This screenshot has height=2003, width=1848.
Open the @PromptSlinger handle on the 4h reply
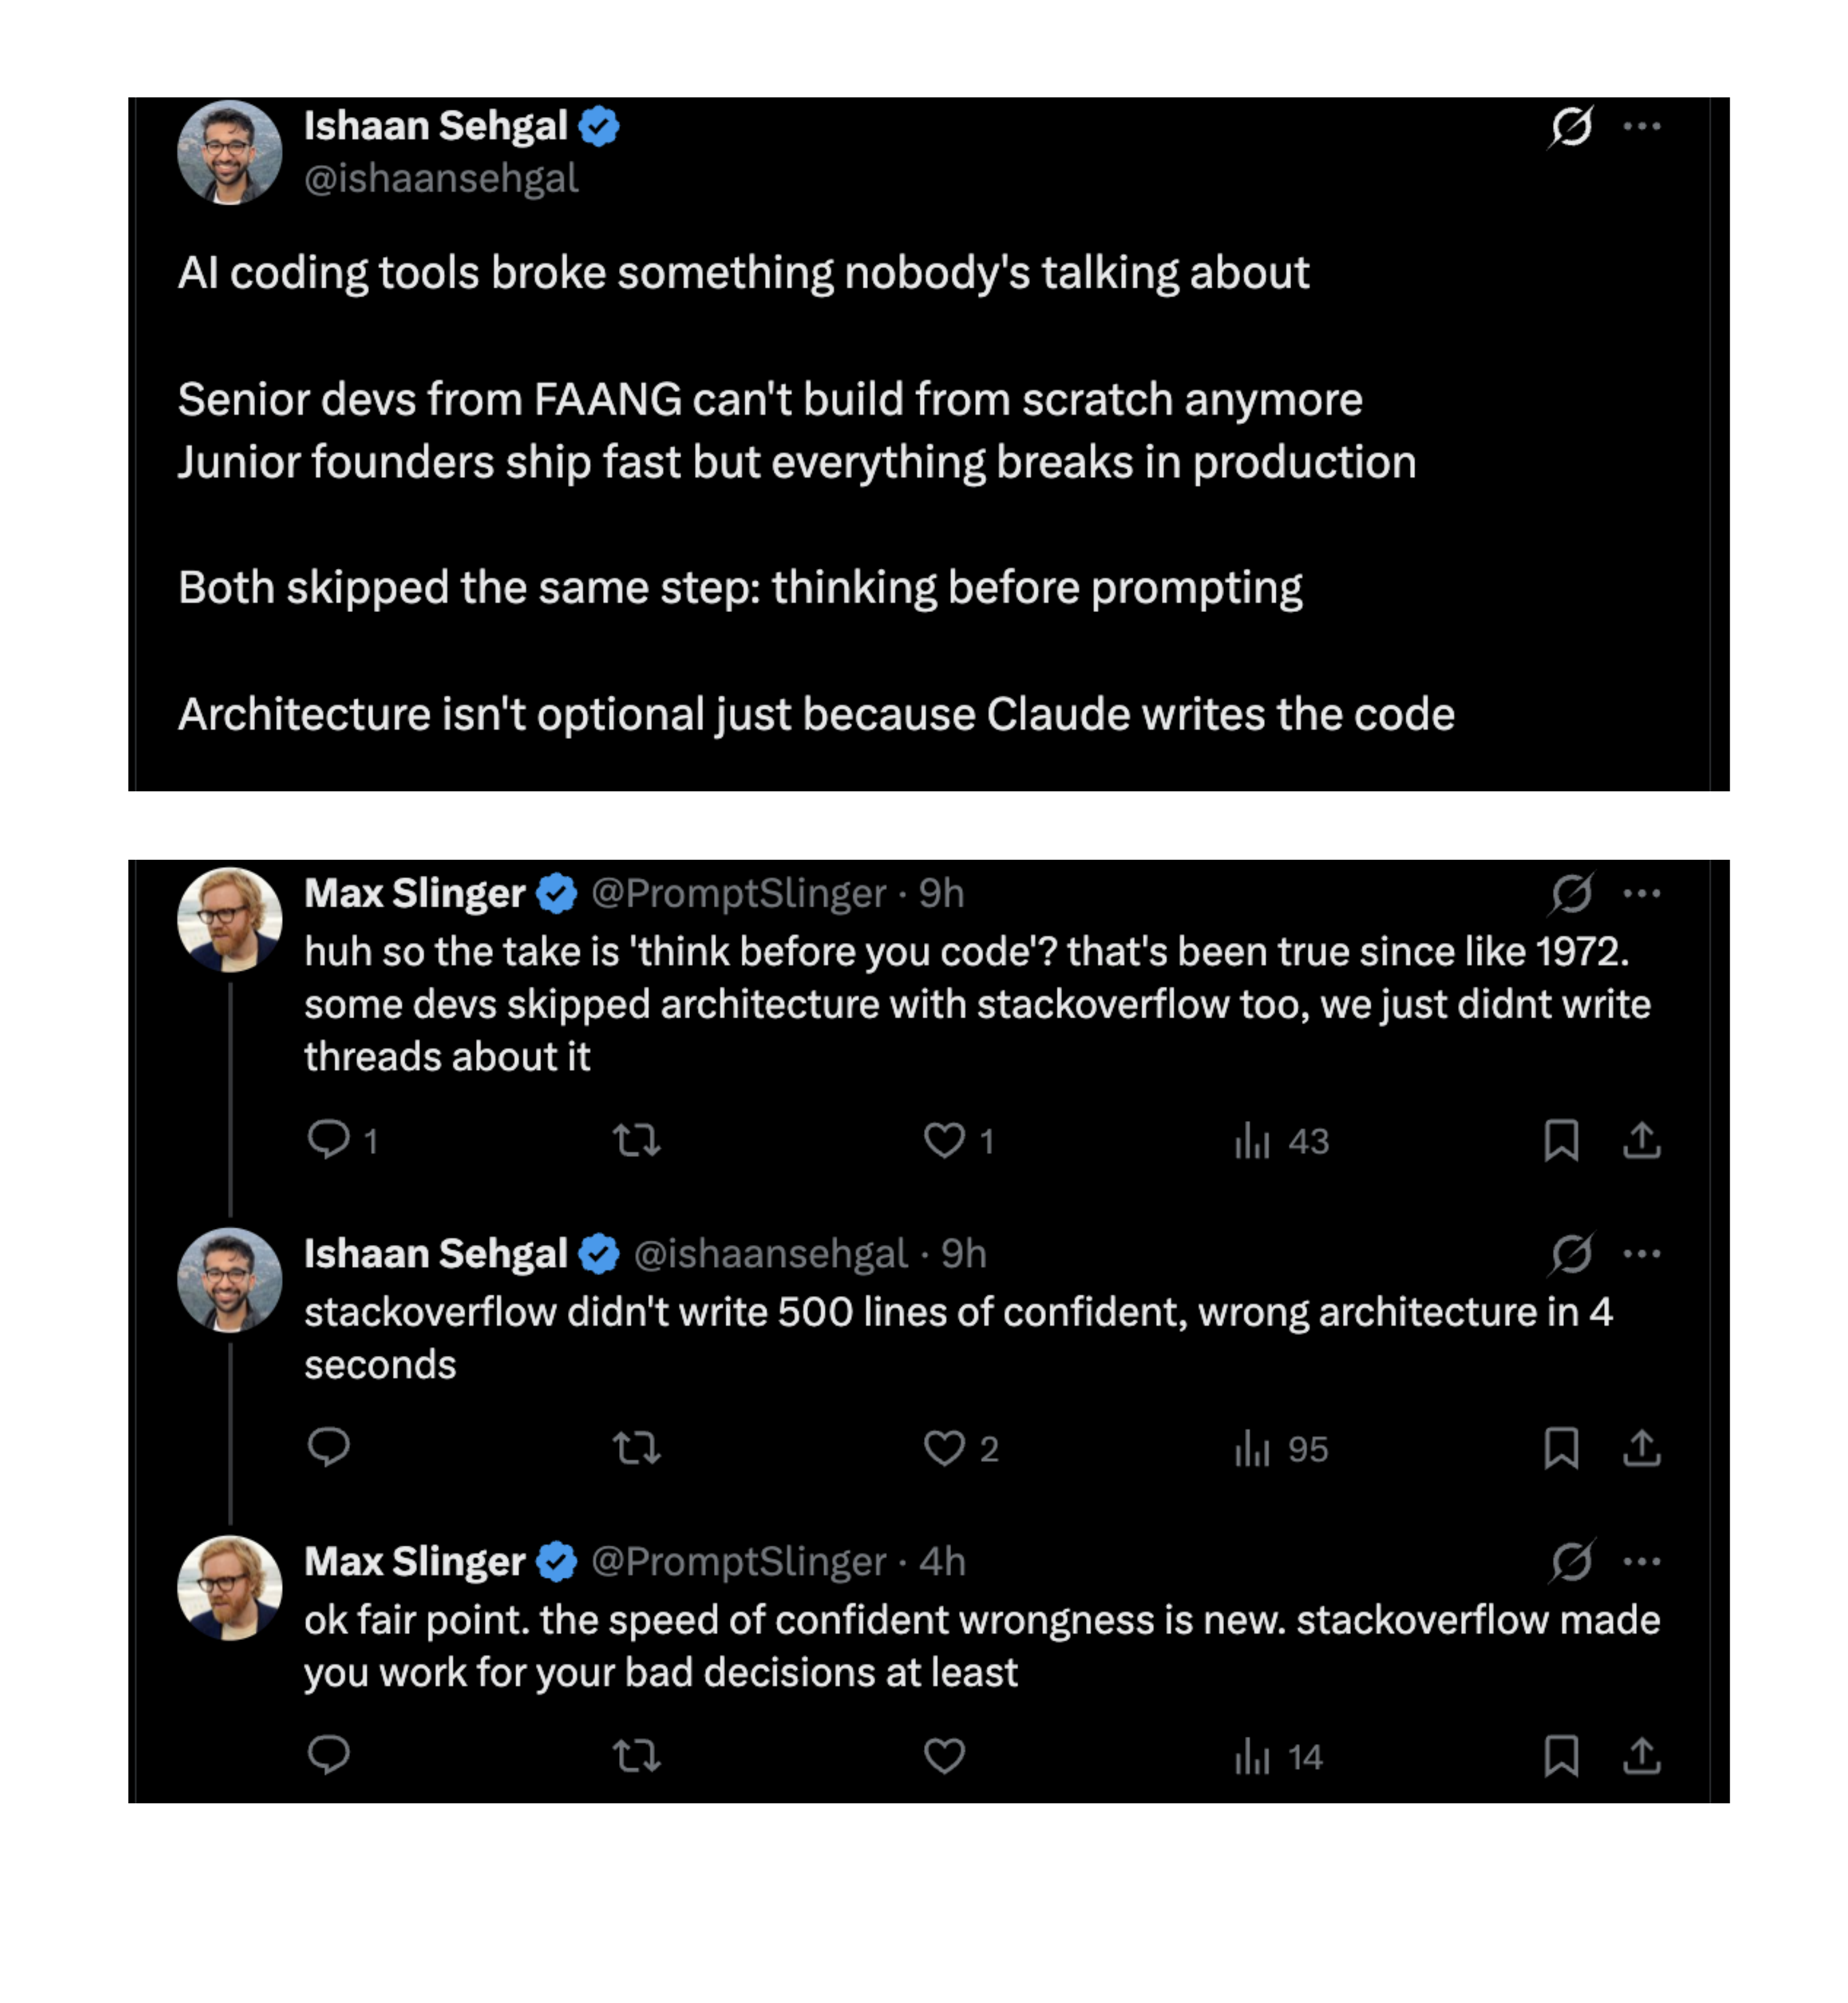738,1562
